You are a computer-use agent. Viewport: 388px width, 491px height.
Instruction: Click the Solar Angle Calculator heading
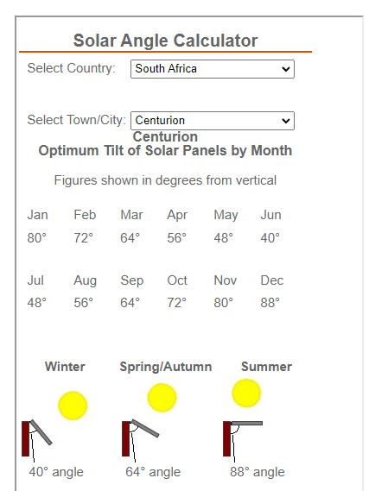click(x=165, y=41)
